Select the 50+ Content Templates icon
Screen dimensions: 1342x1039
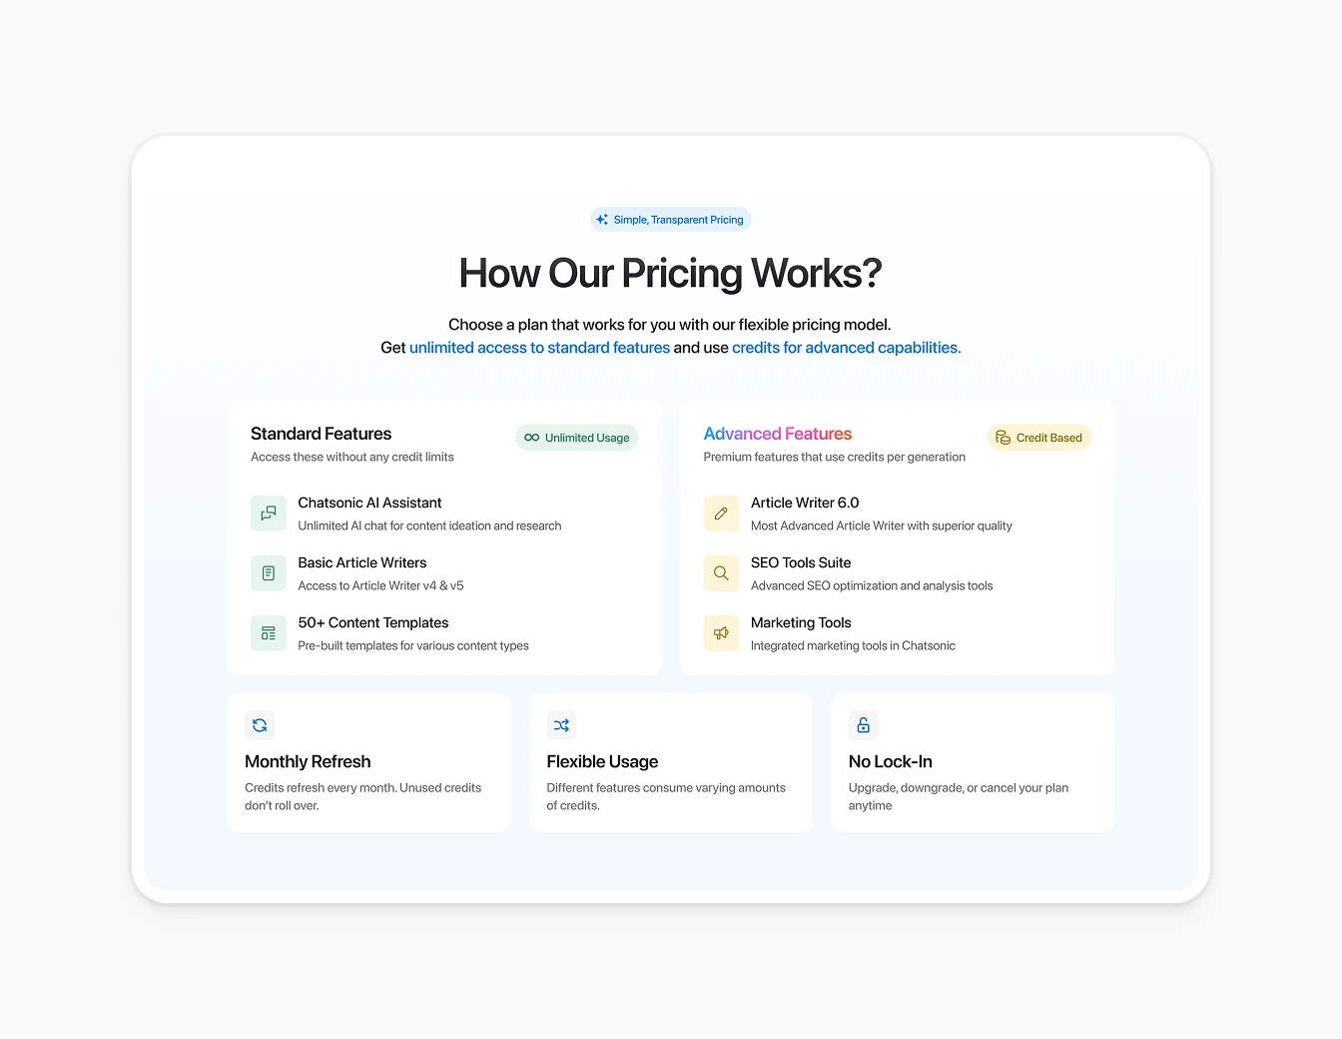pos(268,632)
